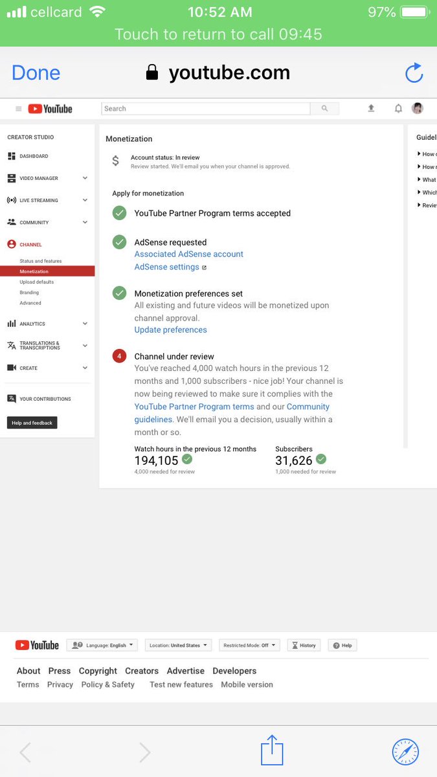Select Monetization submenu item
Screen dimensions: 437x777
(47, 271)
